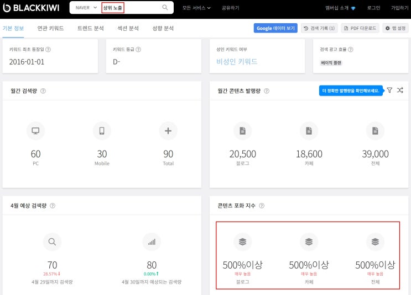
Task: Select the bar chart icon above 80
Action: (152, 242)
